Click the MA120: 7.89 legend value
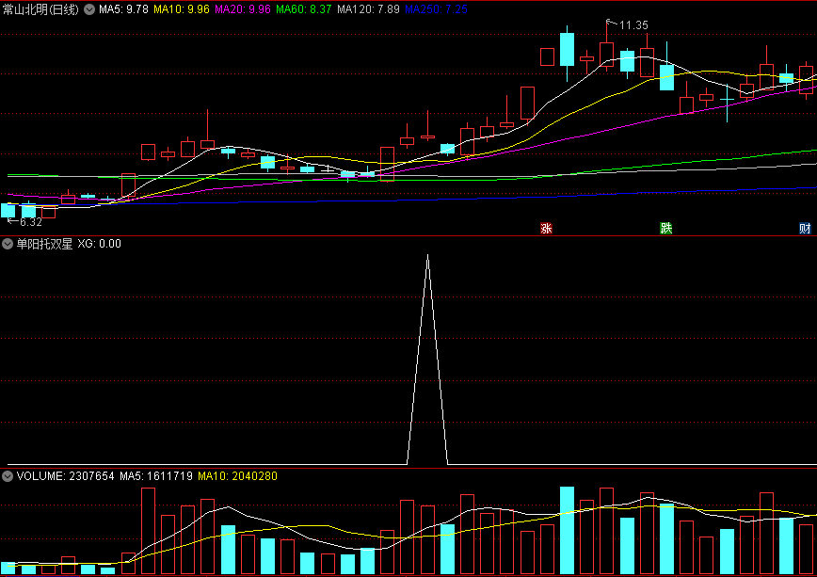This screenshot has height=577, width=817. pyautogui.click(x=368, y=9)
